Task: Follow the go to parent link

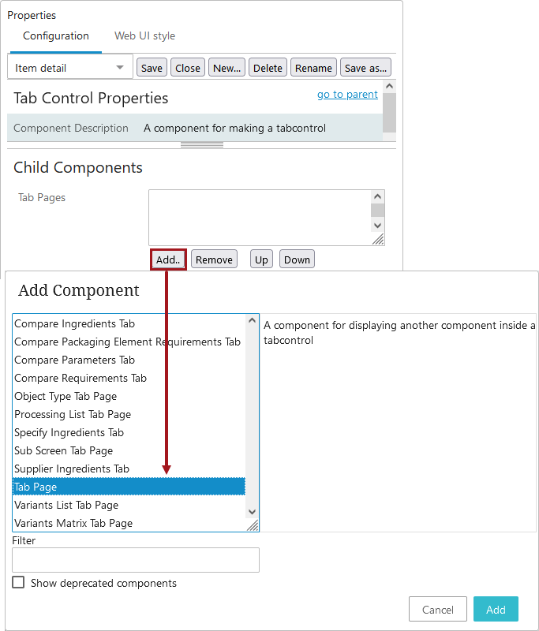Action: pos(347,95)
